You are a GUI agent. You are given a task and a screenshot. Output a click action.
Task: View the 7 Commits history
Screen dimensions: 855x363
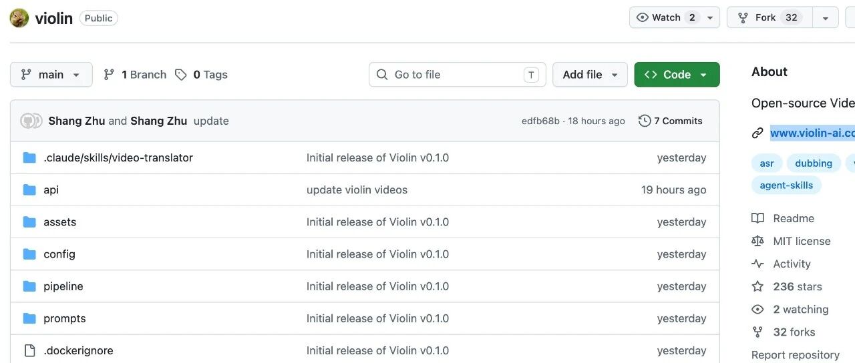tap(671, 121)
